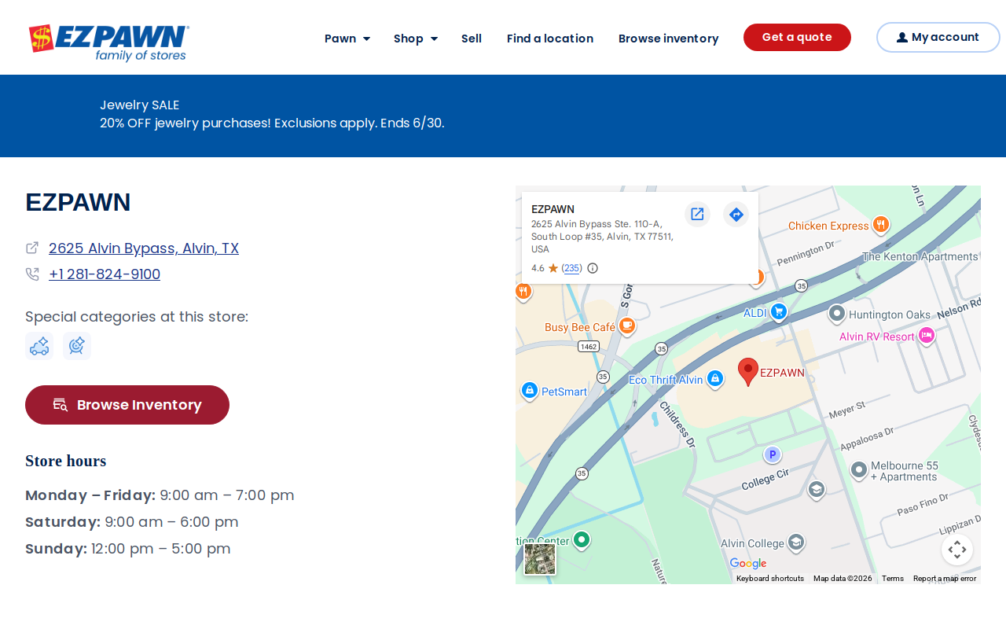Click the red EZPAWN map pin
Image resolution: width=1006 pixels, height=629 pixels.
pyautogui.click(x=748, y=371)
